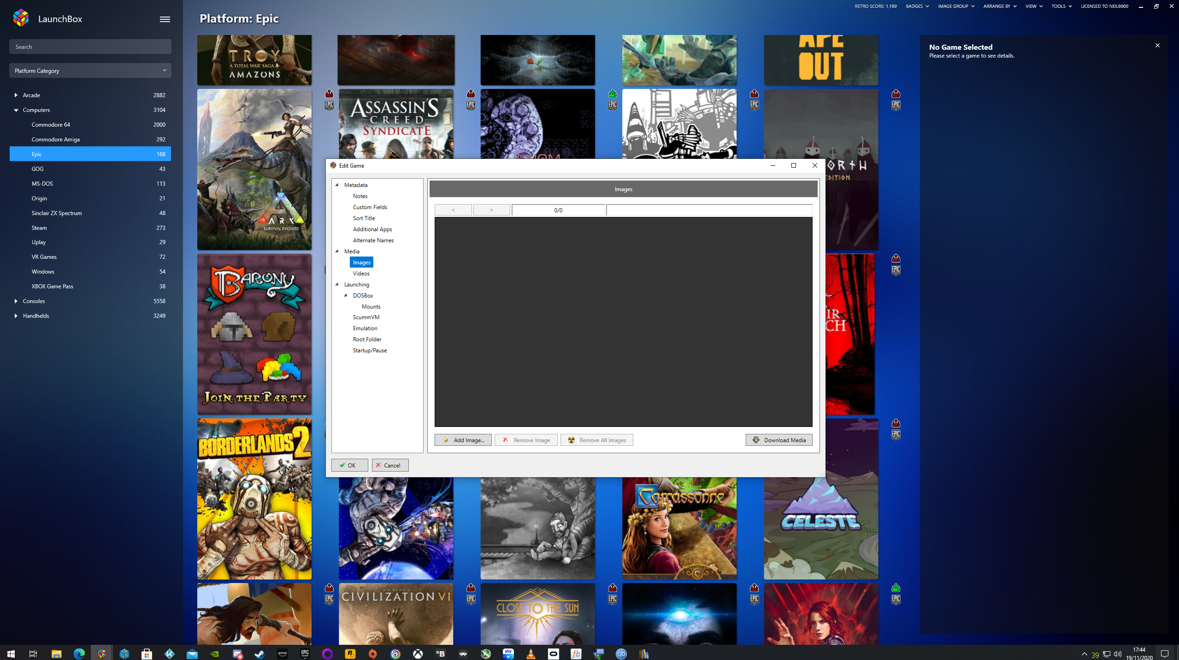Viewport: 1179px width, 660px height.
Task: Click the green installed badge beside the Control cover
Action: (x=896, y=588)
